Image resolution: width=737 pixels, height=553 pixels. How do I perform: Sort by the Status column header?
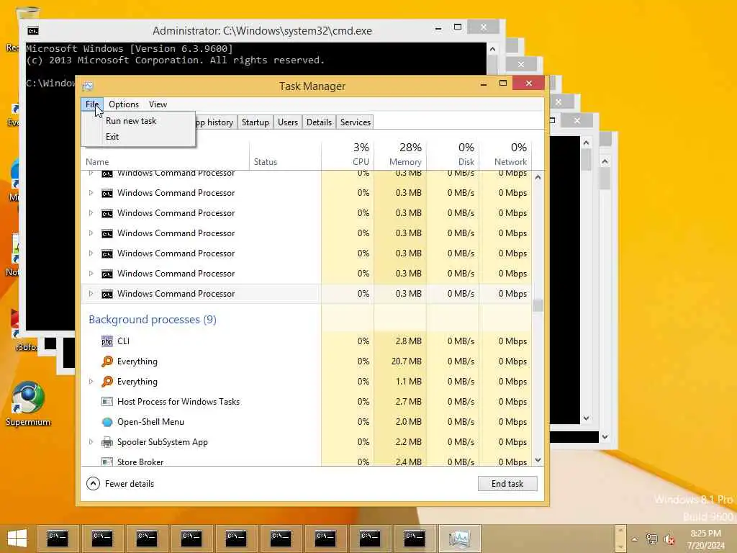285,162
